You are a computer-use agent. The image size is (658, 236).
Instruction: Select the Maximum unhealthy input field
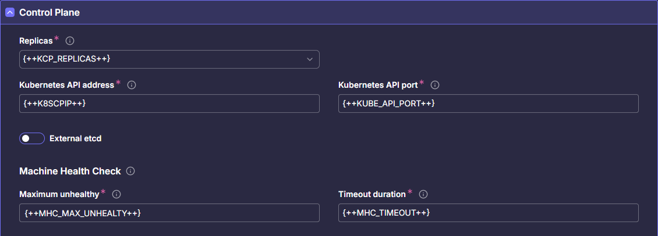(x=169, y=213)
